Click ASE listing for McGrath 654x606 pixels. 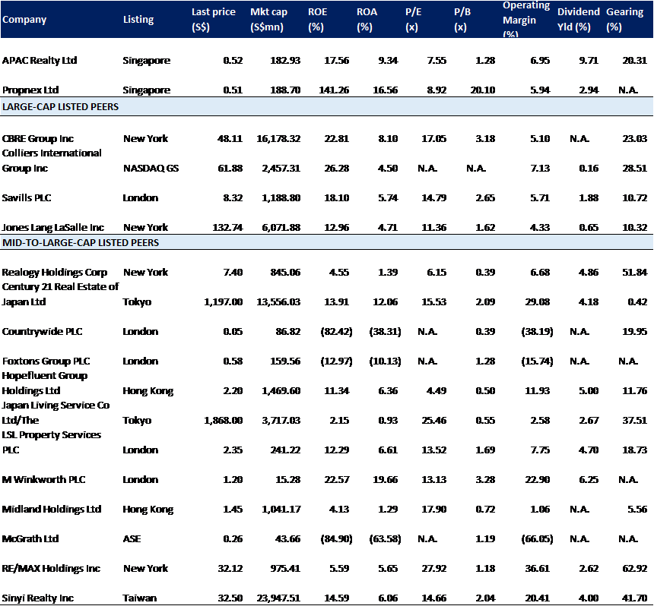pyautogui.click(x=132, y=539)
